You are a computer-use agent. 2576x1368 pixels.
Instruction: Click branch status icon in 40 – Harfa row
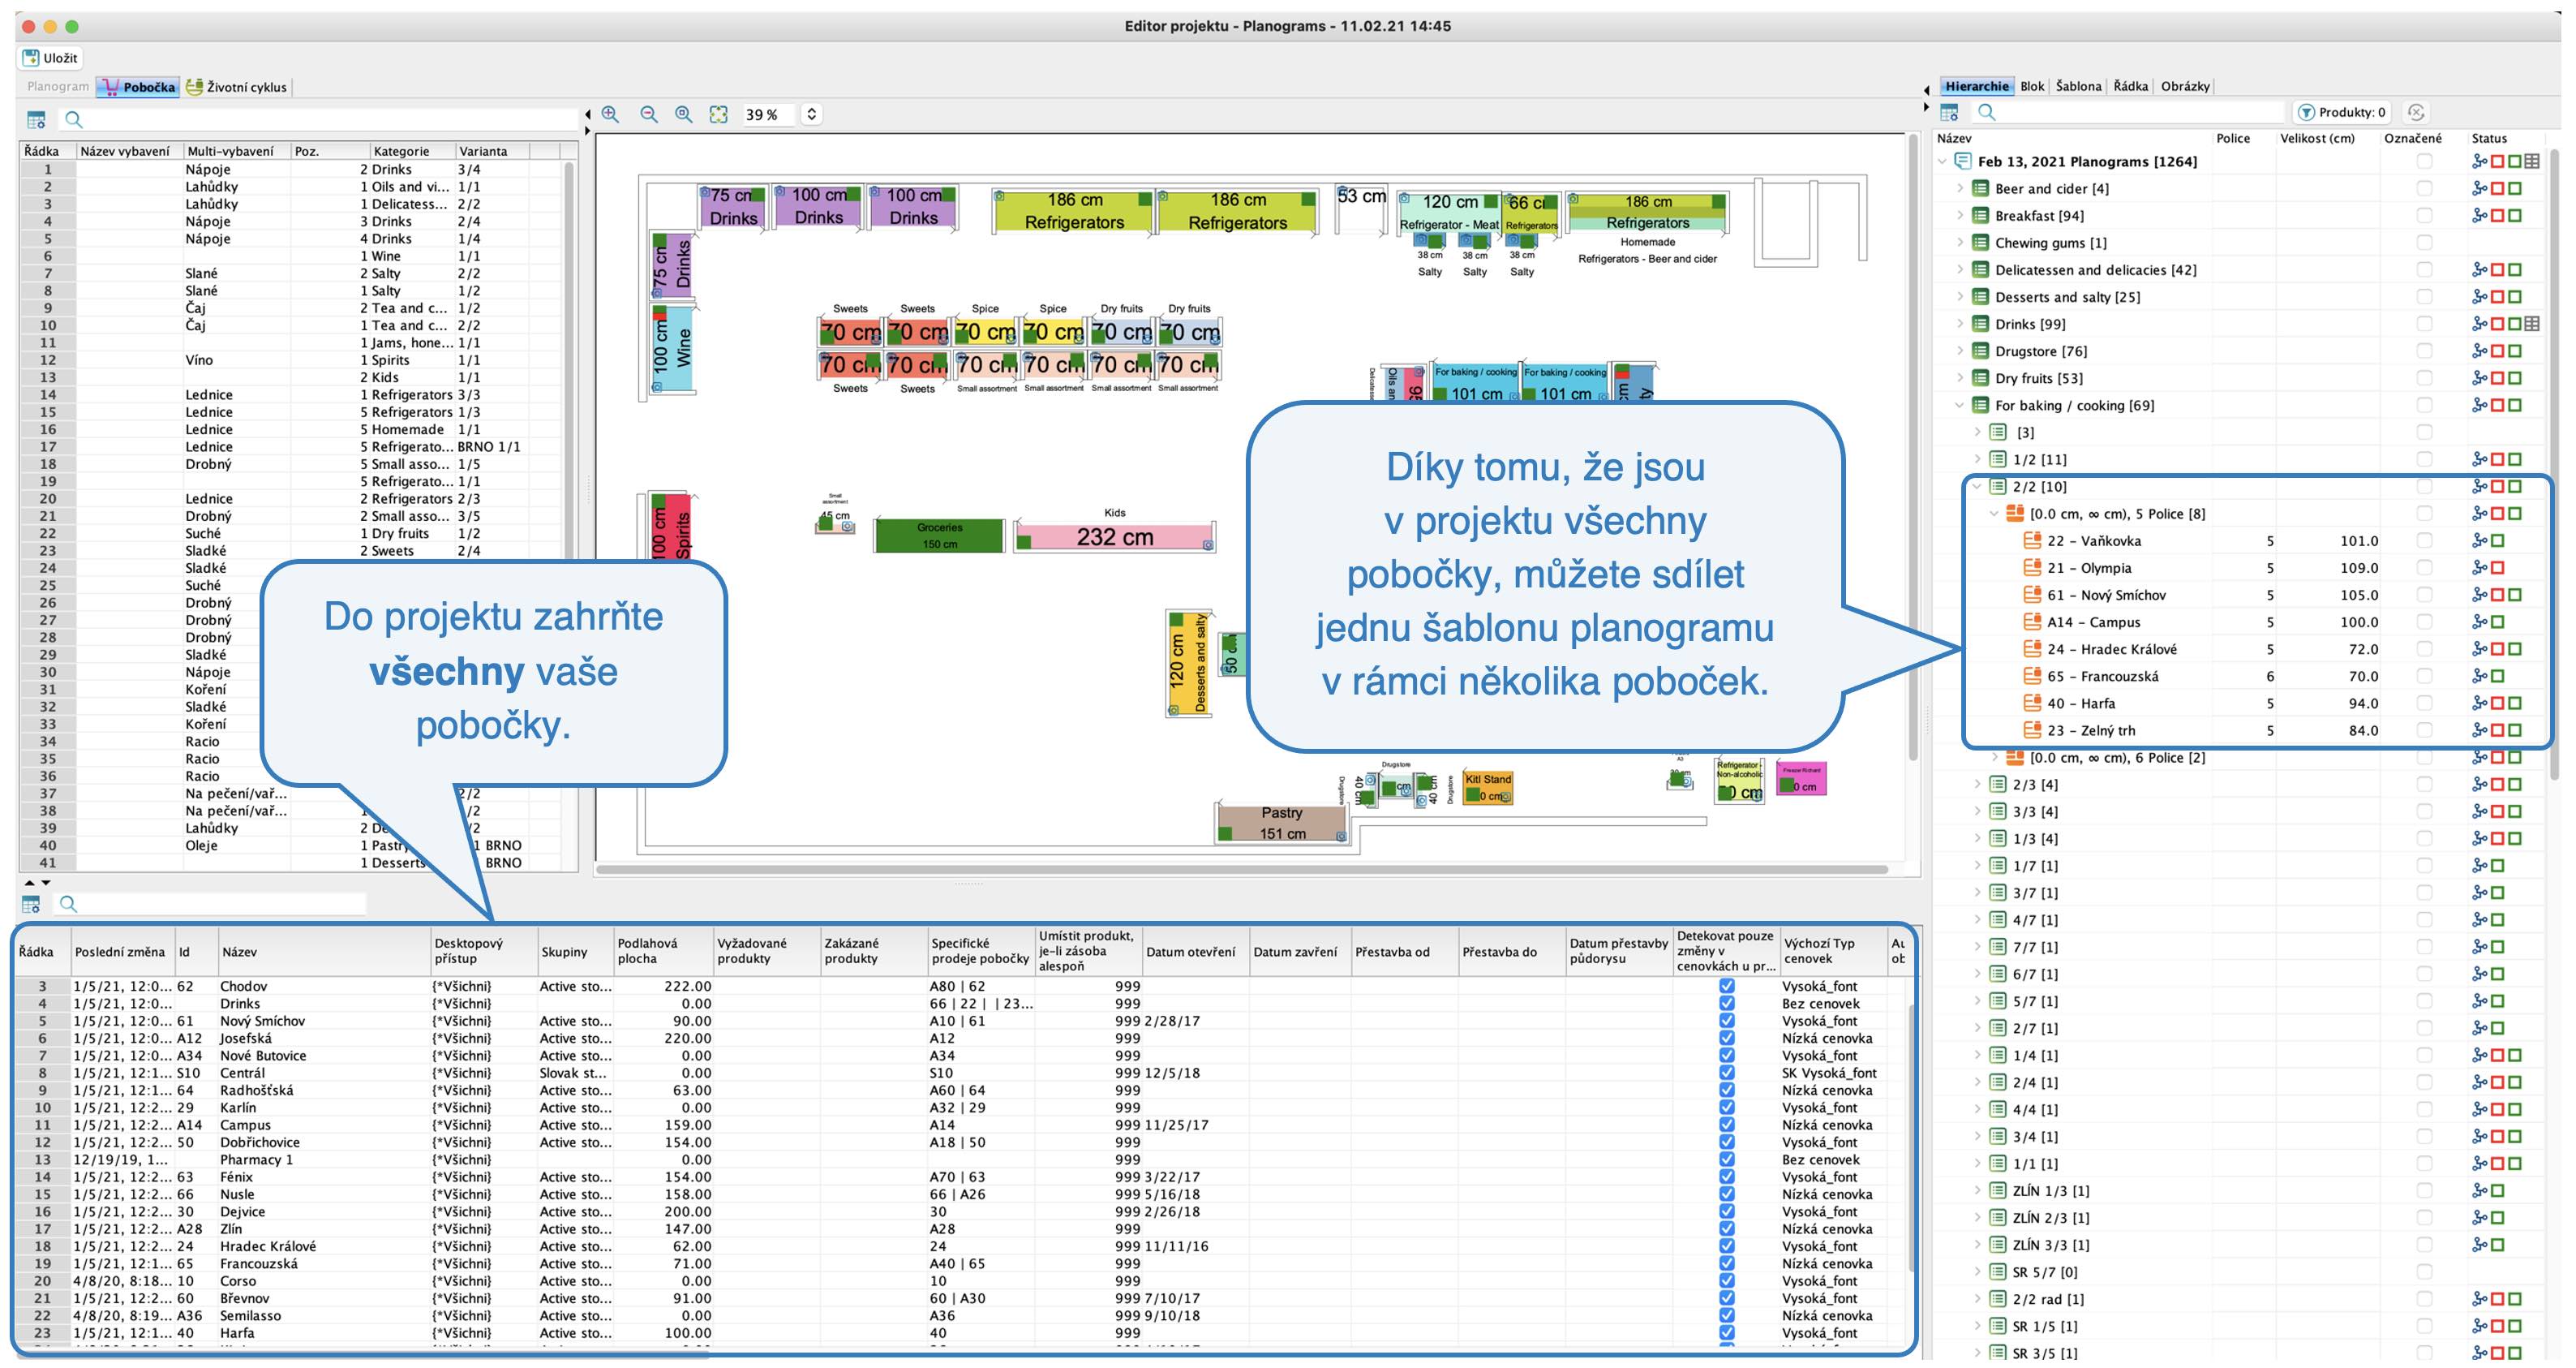coord(2480,703)
